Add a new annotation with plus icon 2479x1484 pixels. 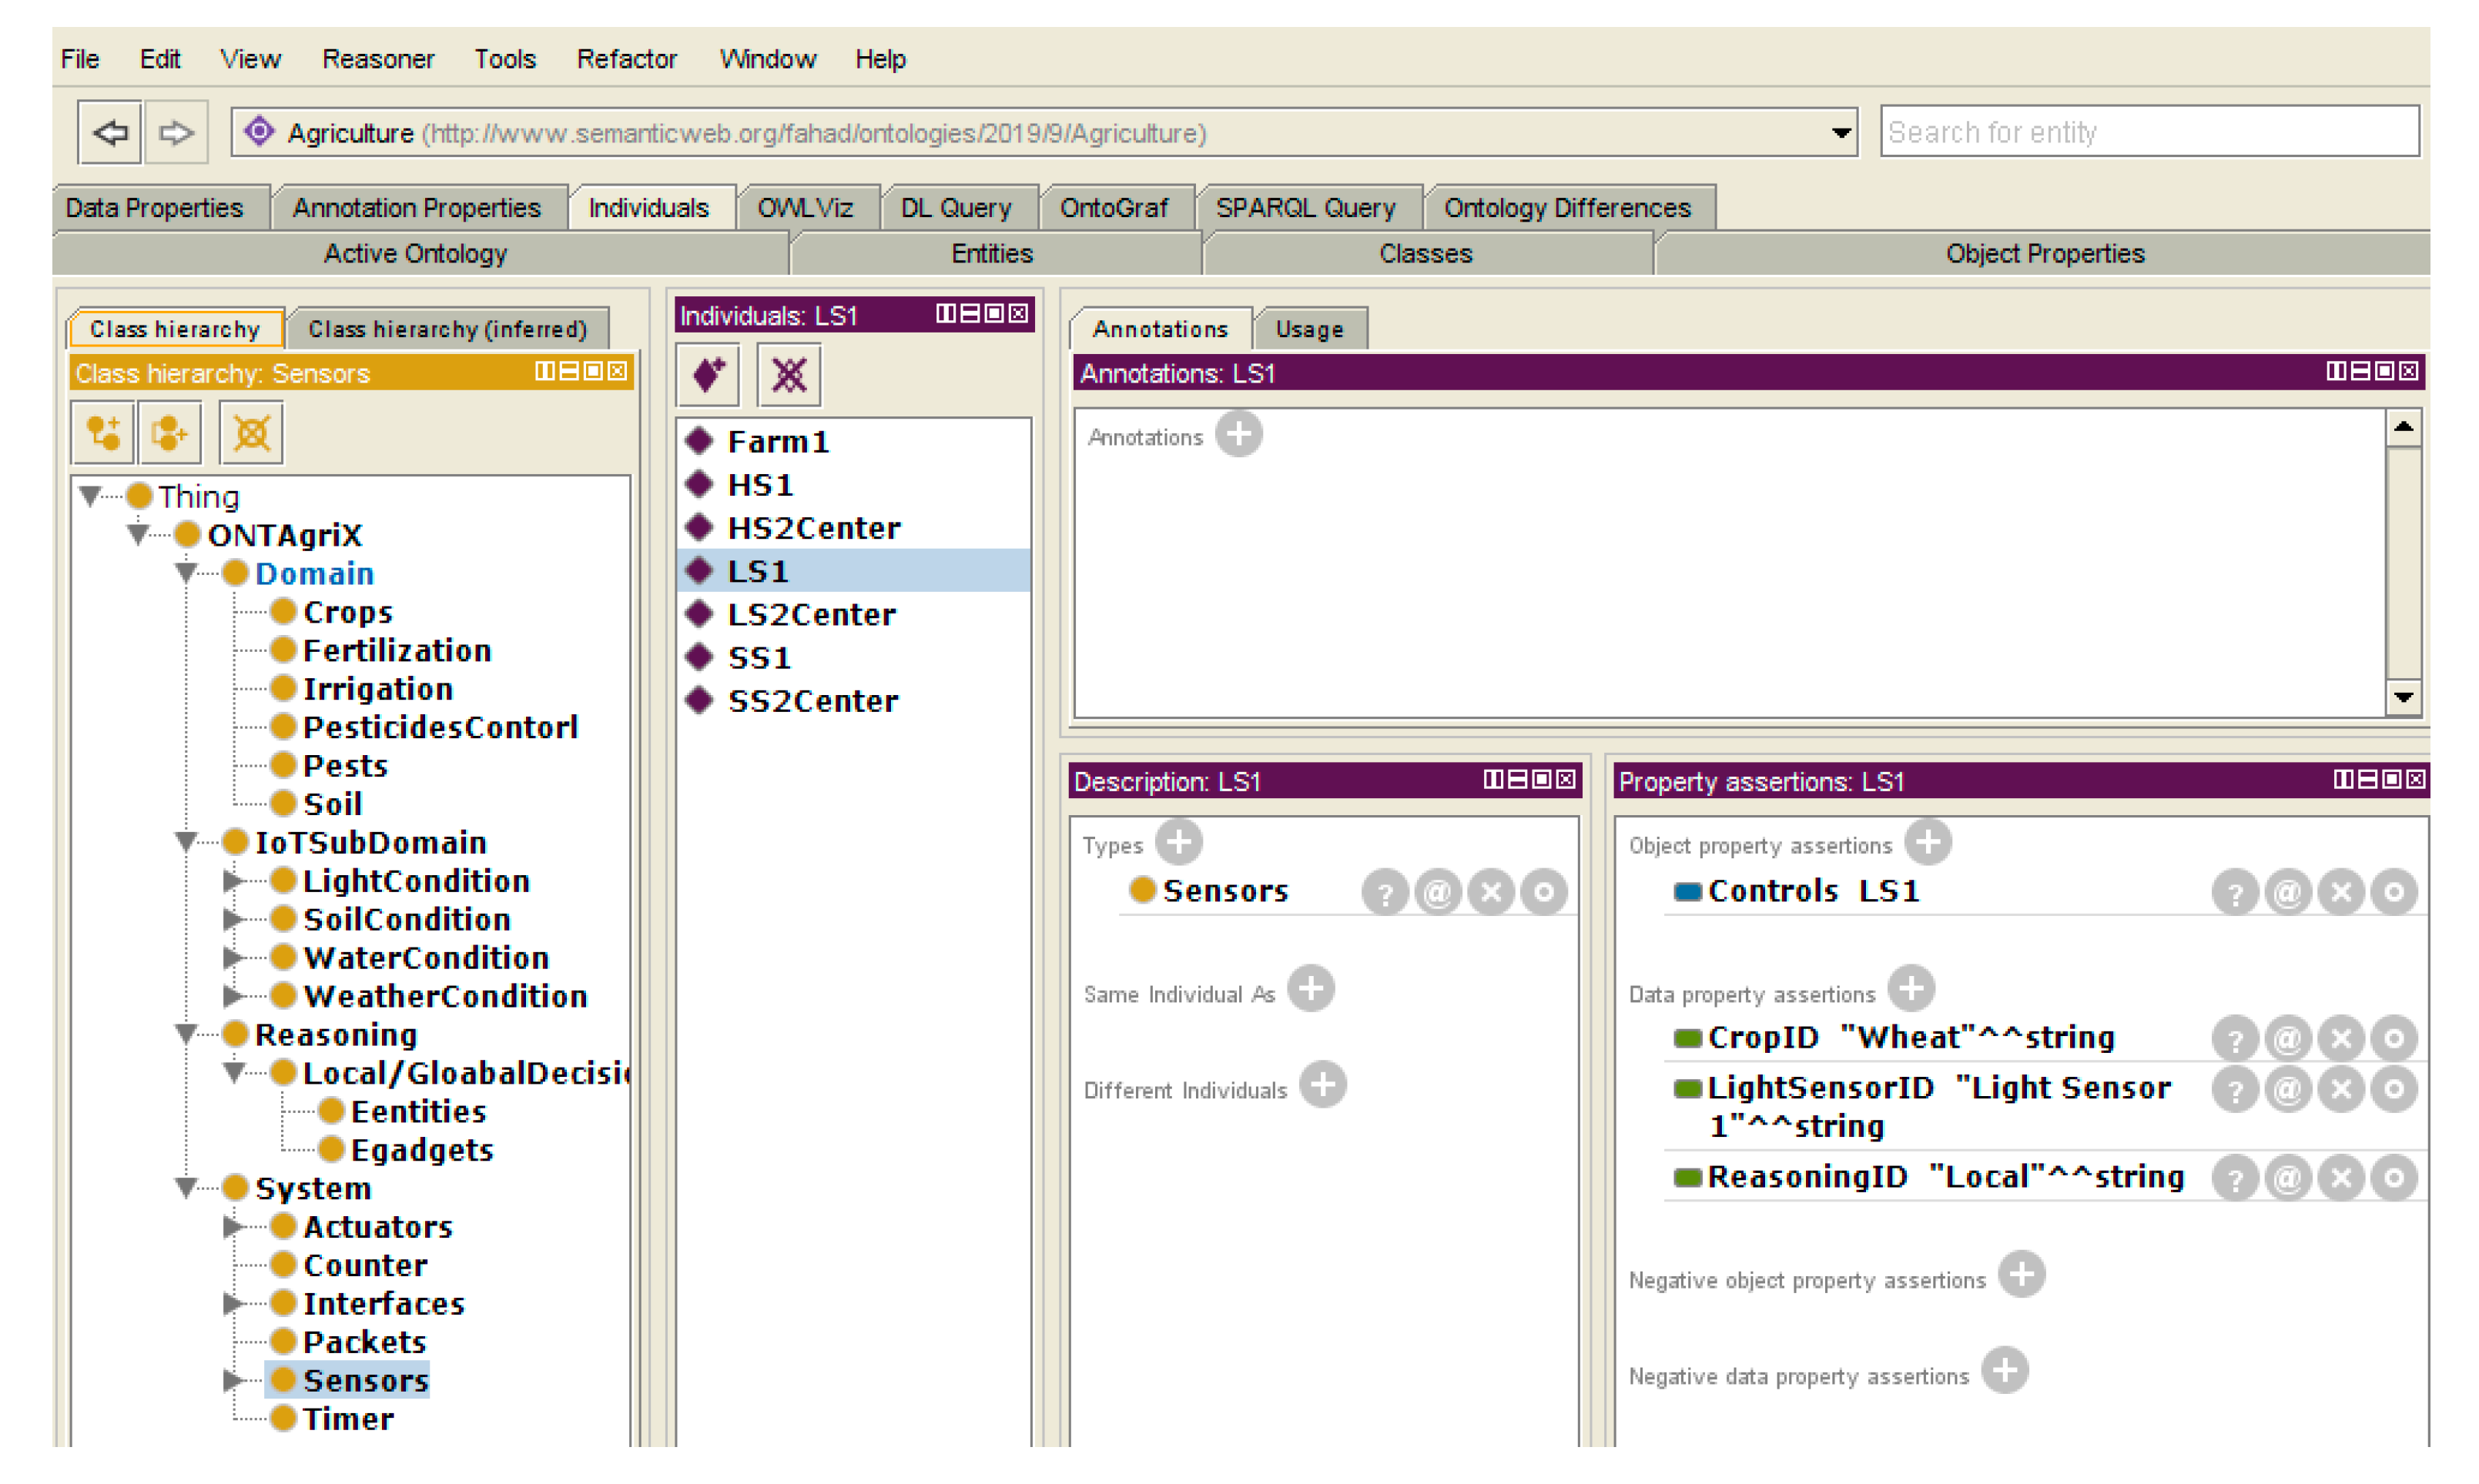(1238, 435)
